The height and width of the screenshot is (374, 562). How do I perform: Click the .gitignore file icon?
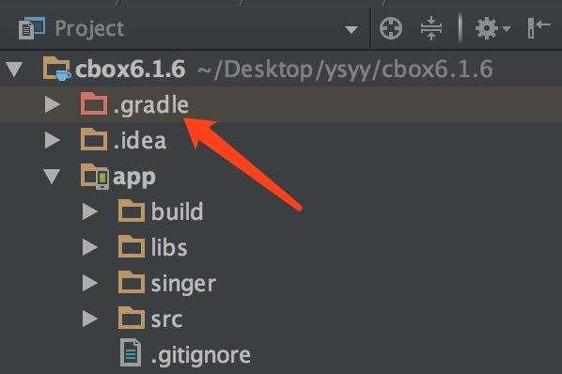coord(131,352)
